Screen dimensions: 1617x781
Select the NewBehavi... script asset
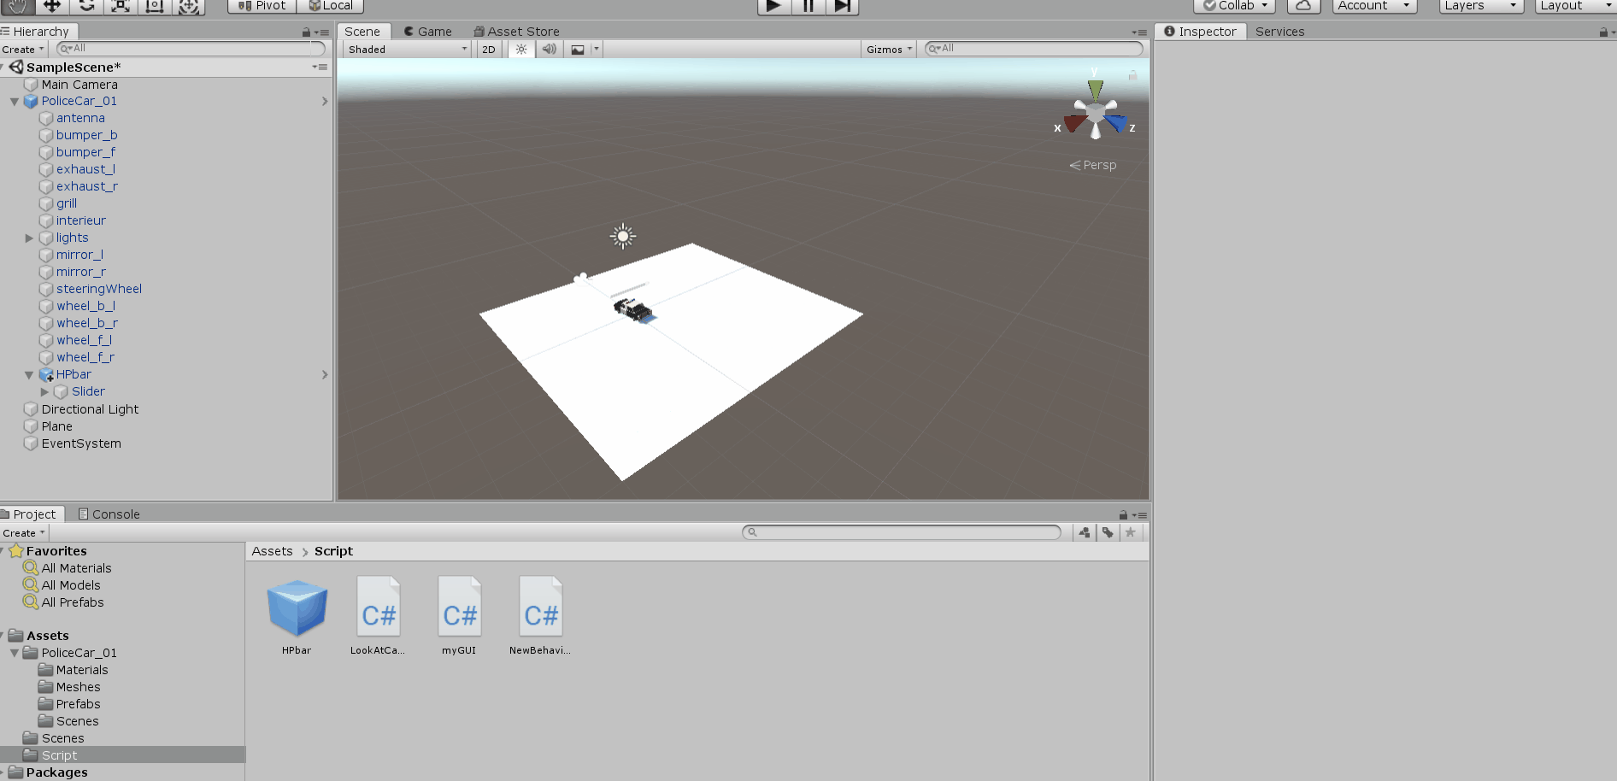coord(540,616)
